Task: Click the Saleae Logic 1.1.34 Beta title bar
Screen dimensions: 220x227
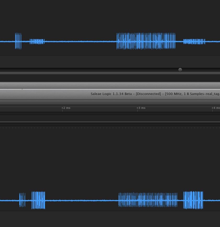Action: tap(110, 94)
